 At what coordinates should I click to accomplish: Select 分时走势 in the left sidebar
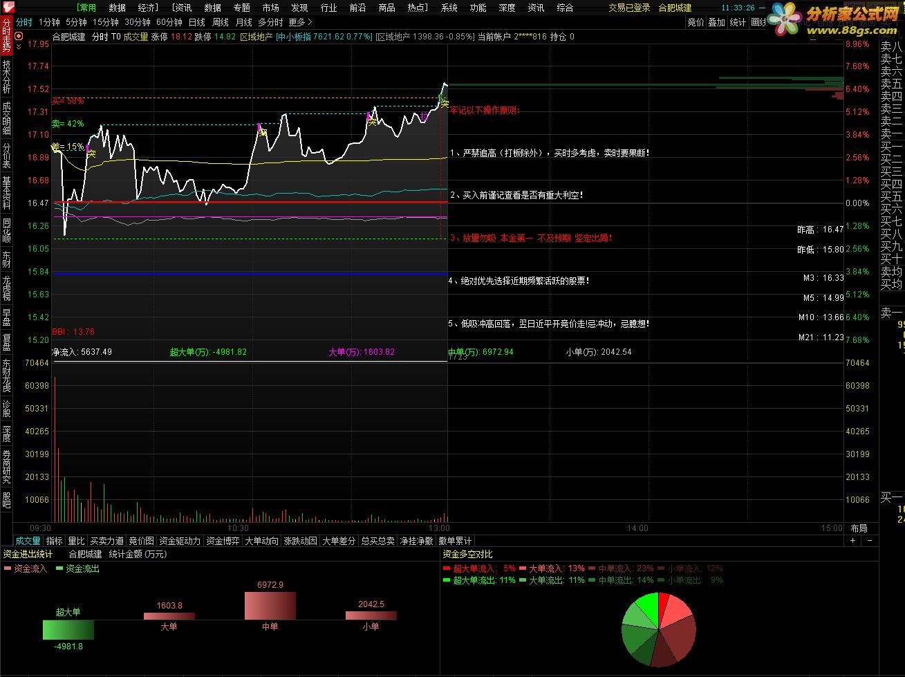point(6,36)
